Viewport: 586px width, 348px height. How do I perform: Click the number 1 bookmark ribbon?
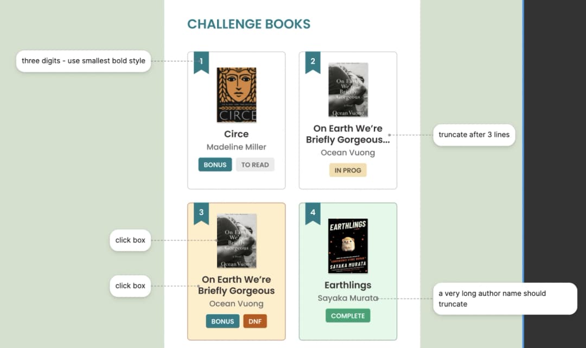click(x=201, y=61)
